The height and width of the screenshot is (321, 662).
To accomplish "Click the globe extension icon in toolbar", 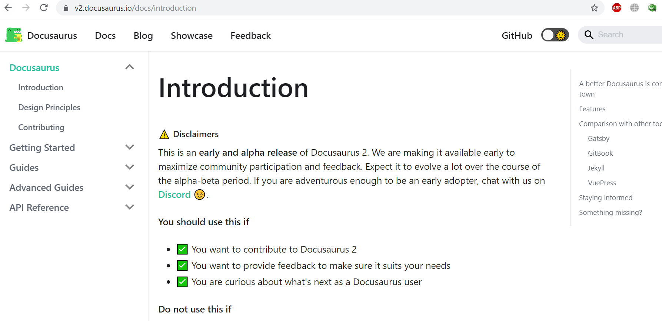I will coord(635,8).
